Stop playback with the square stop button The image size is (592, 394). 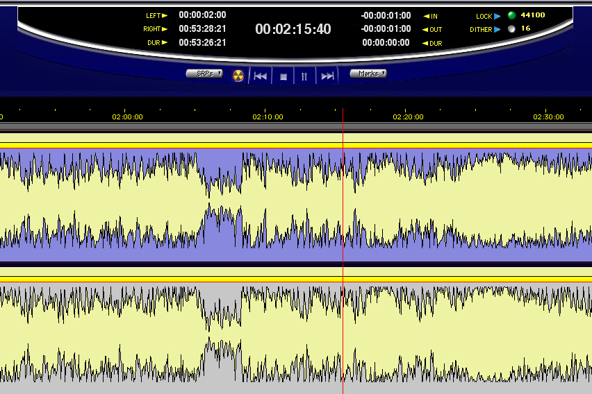pyautogui.click(x=283, y=77)
